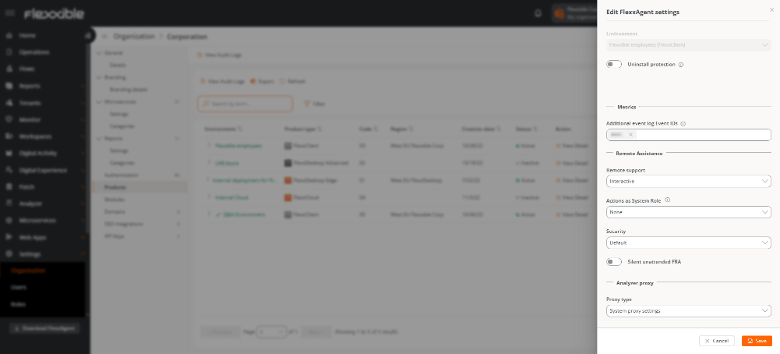Click the Export toolbar button
The width and height of the screenshot is (780, 354).
(262, 81)
